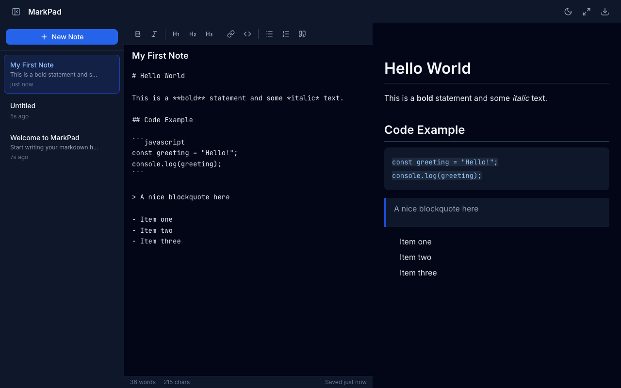This screenshot has width=621, height=388.
Task: Create a note with New Note button
Action: 62,37
